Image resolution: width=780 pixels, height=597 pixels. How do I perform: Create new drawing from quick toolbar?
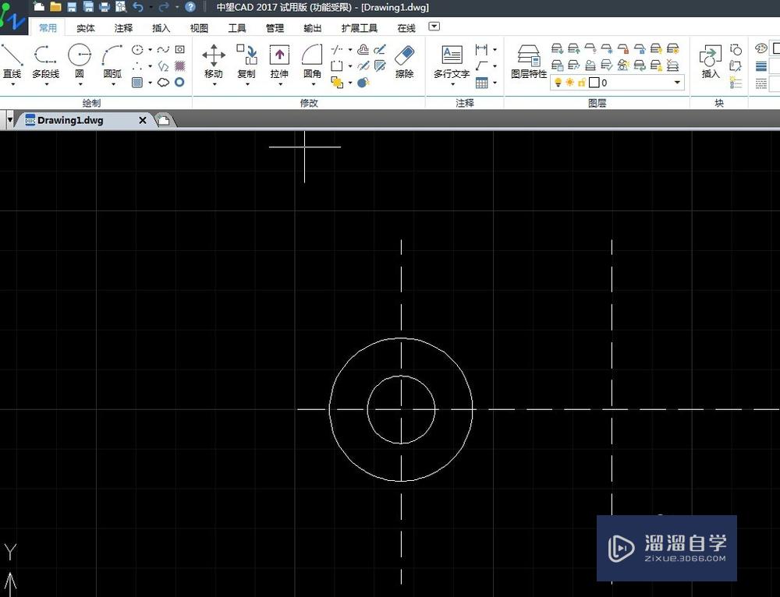(39, 7)
